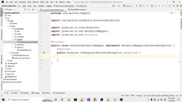The image size is (182, 102).
Task: Click the orange IDE updates icon
Action: [x=177, y=6]
